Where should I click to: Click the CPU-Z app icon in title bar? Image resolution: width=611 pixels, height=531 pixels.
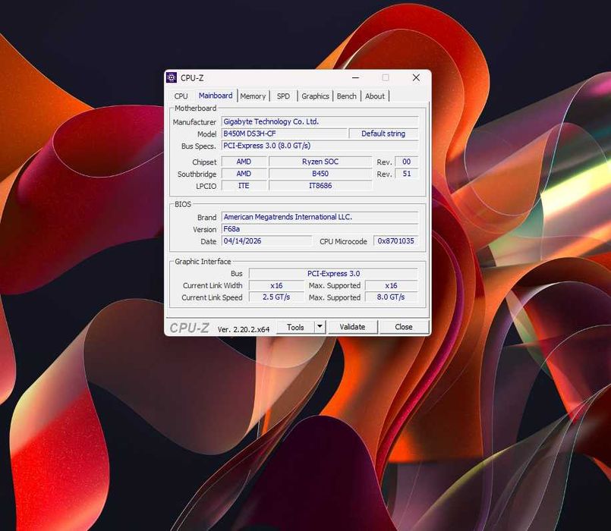click(172, 77)
